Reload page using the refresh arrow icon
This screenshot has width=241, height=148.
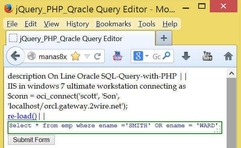98,56
